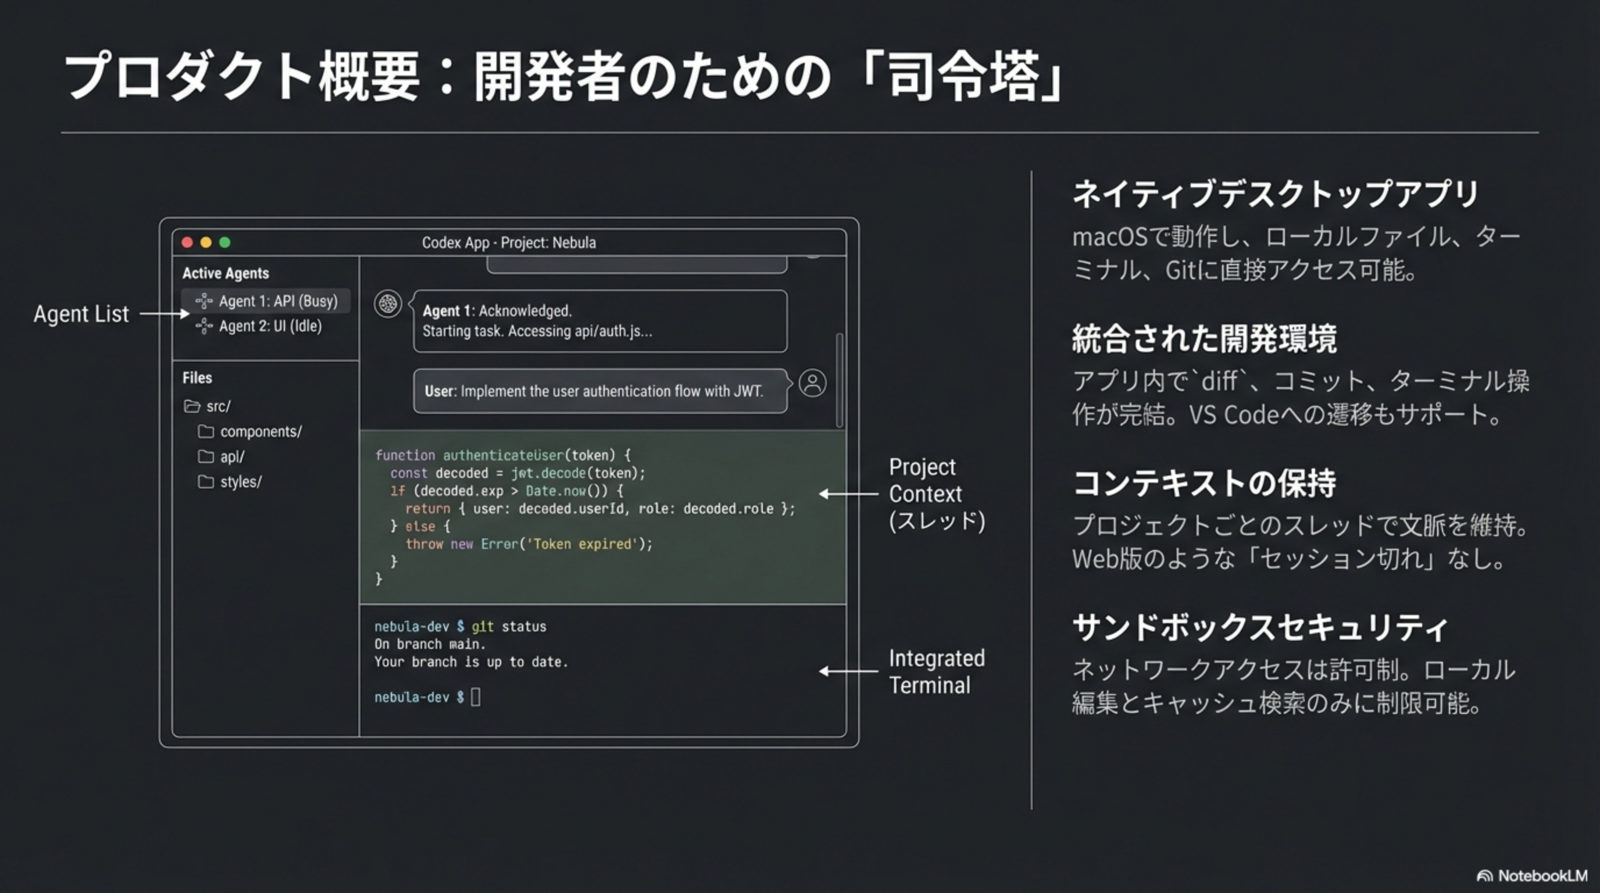Select Agent 1: API (Busy) entry
The width and height of the screenshot is (1600, 893).
click(x=278, y=301)
